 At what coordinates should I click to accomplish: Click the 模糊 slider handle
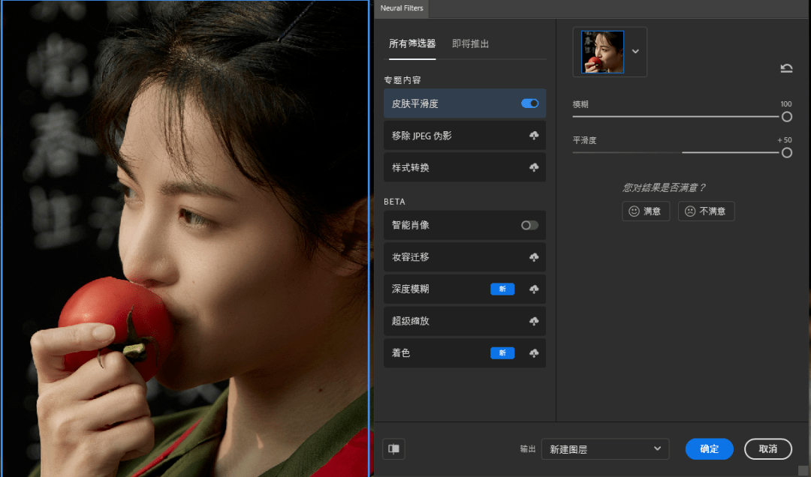(787, 117)
